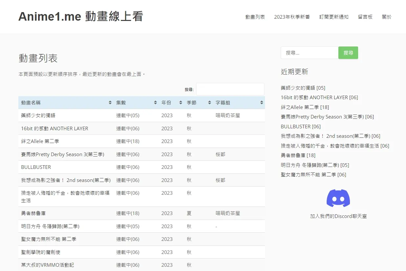Sort by 動畫名稱 column arrows
This screenshot has width=406, height=271.
click(x=110, y=103)
